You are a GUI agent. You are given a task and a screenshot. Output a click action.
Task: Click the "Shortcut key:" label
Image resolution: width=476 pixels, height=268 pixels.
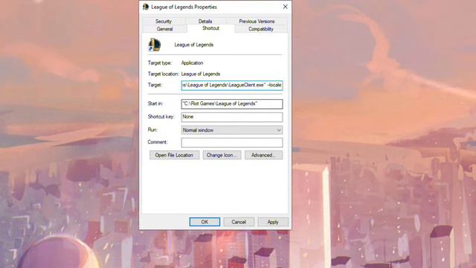(161, 116)
